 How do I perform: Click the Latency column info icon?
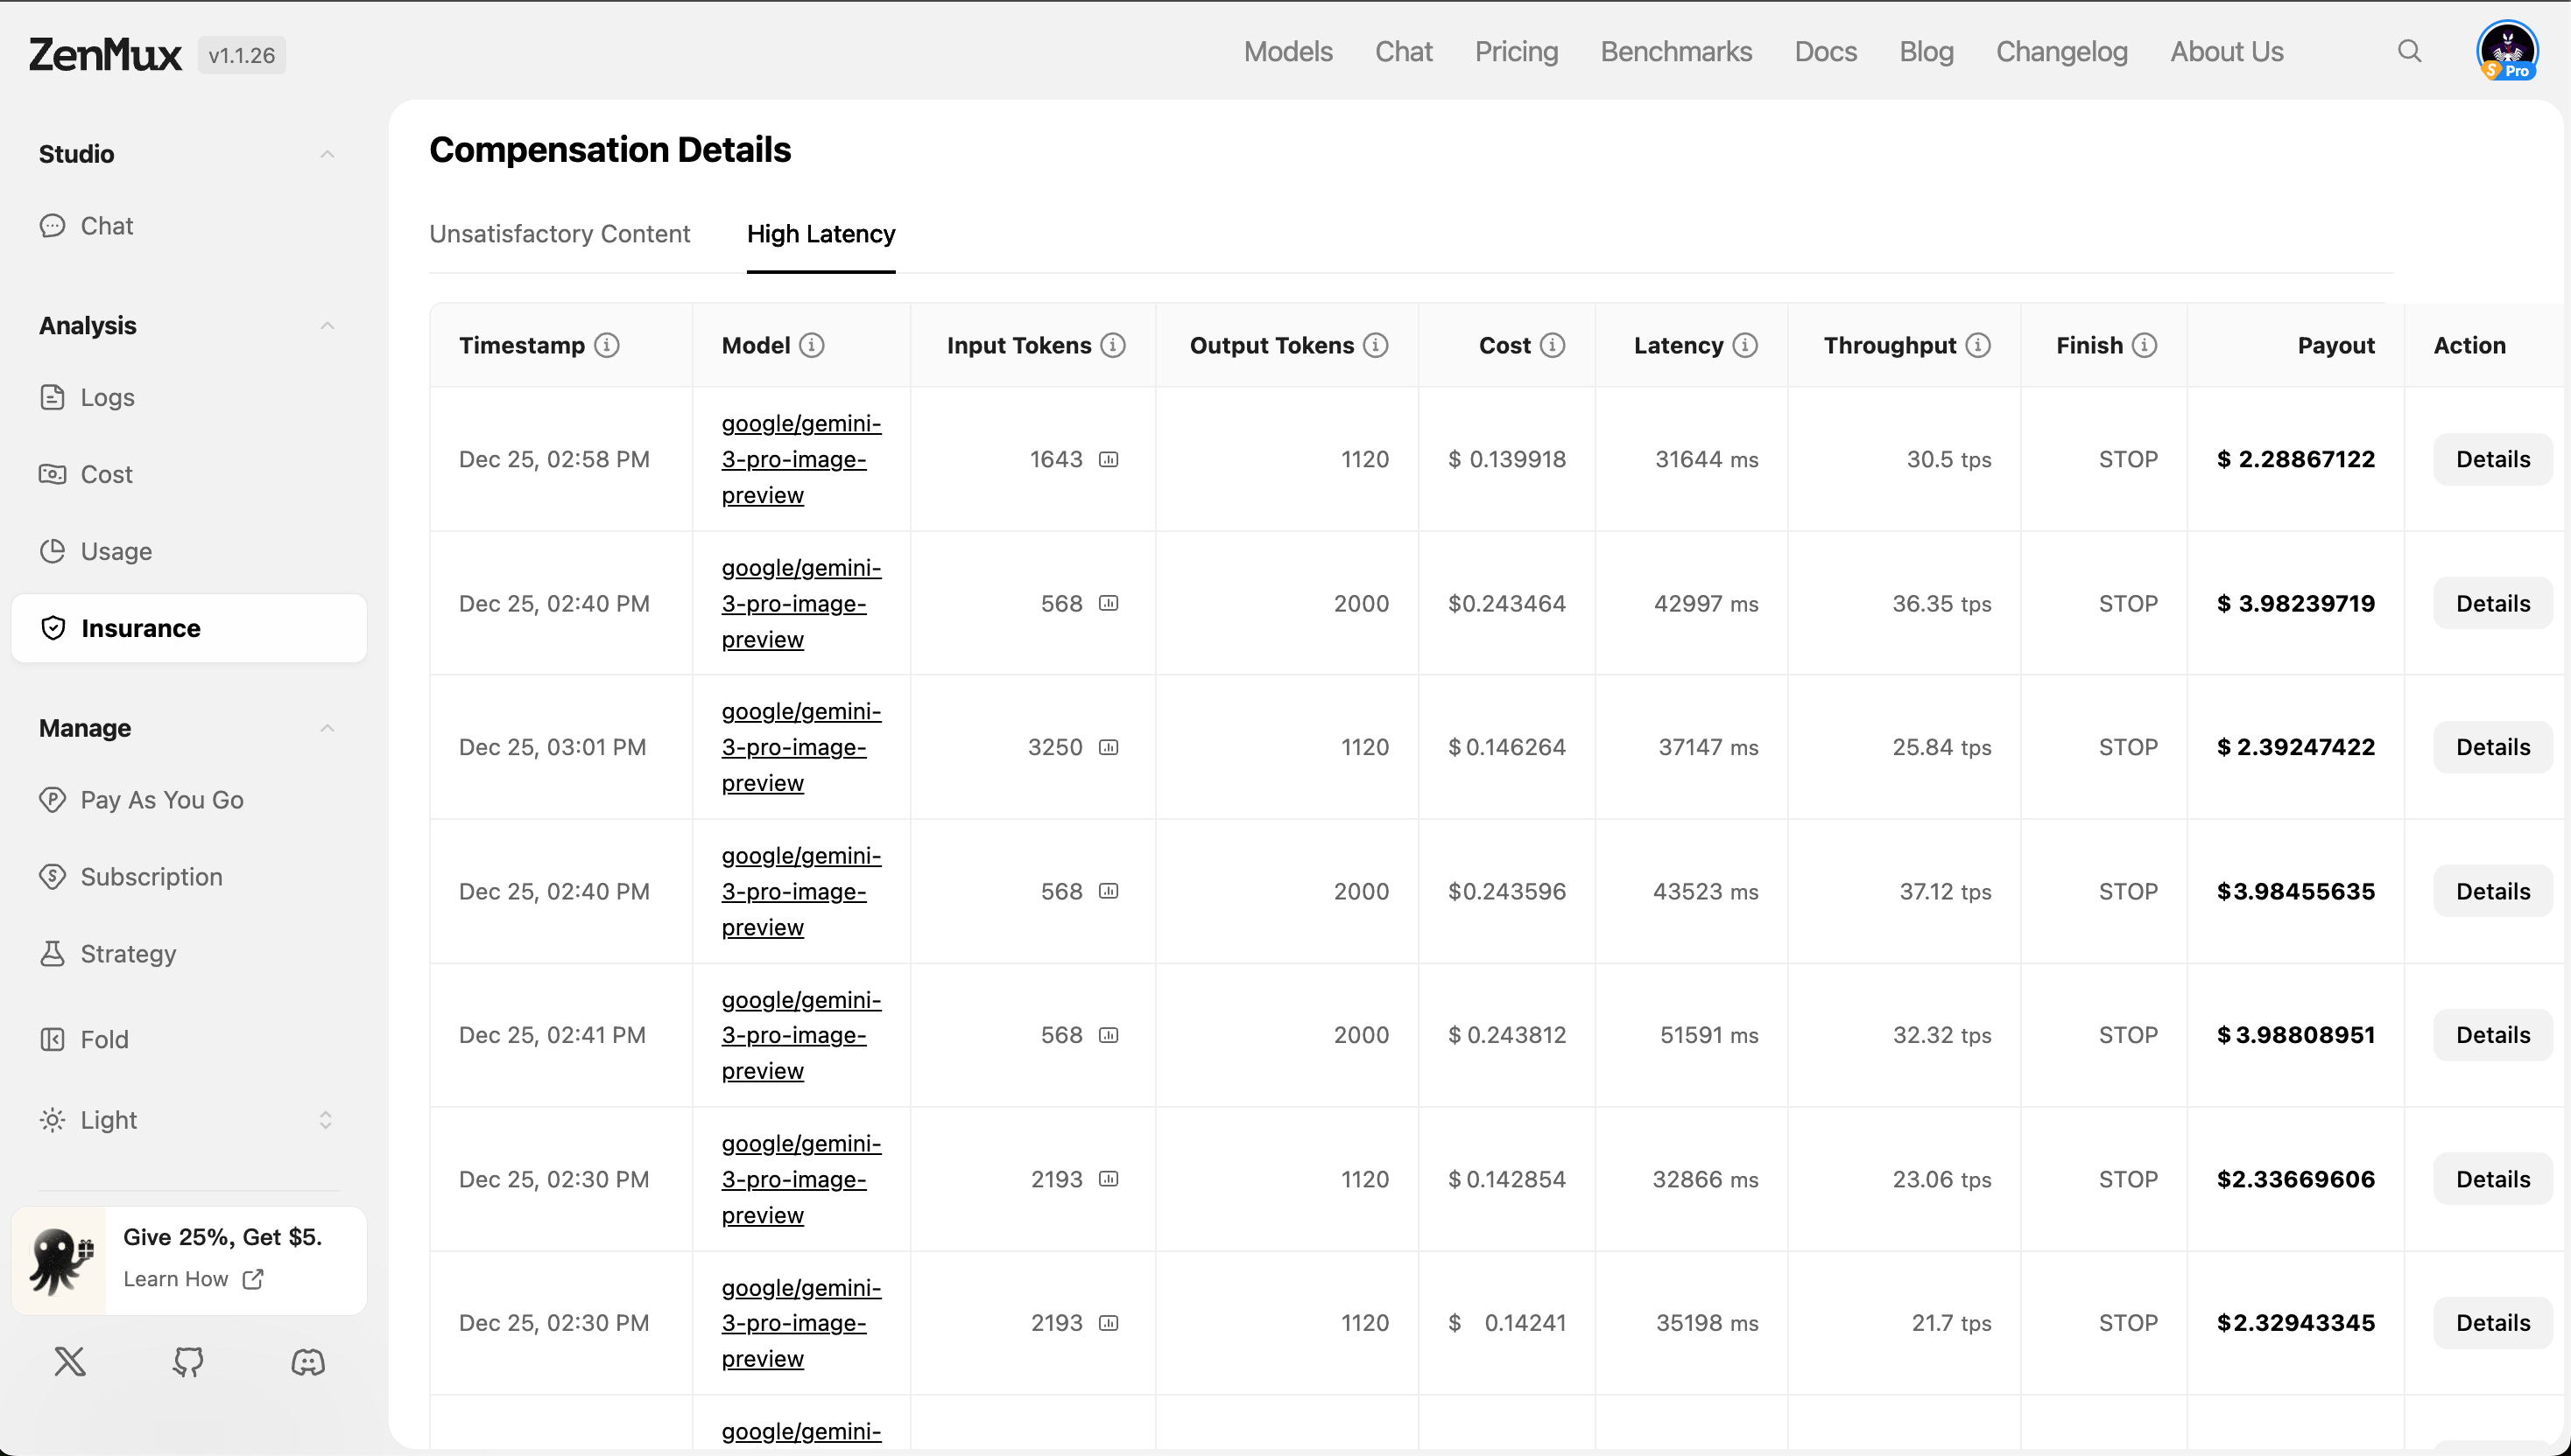coord(1745,345)
